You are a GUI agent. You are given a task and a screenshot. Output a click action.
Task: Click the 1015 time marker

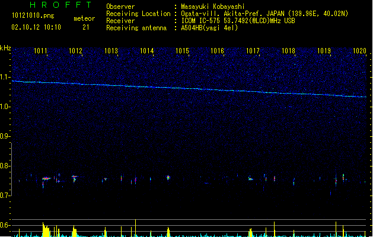(182, 51)
